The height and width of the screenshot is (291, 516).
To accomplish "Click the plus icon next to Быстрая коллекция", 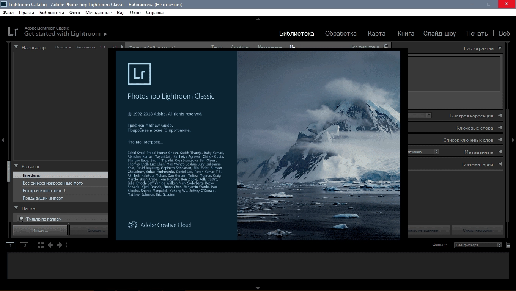I will click(x=64, y=191).
